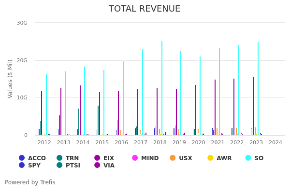Click the SPY legend circle marker
290x193 pixels.
22,165
